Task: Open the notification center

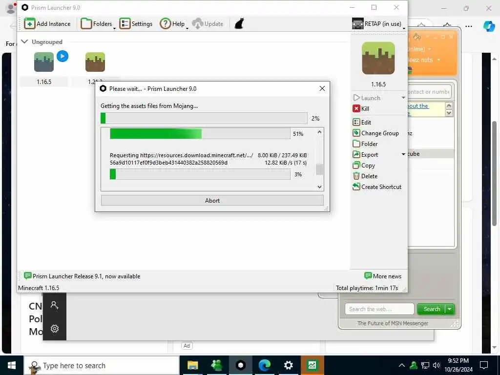Action: [484, 365]
